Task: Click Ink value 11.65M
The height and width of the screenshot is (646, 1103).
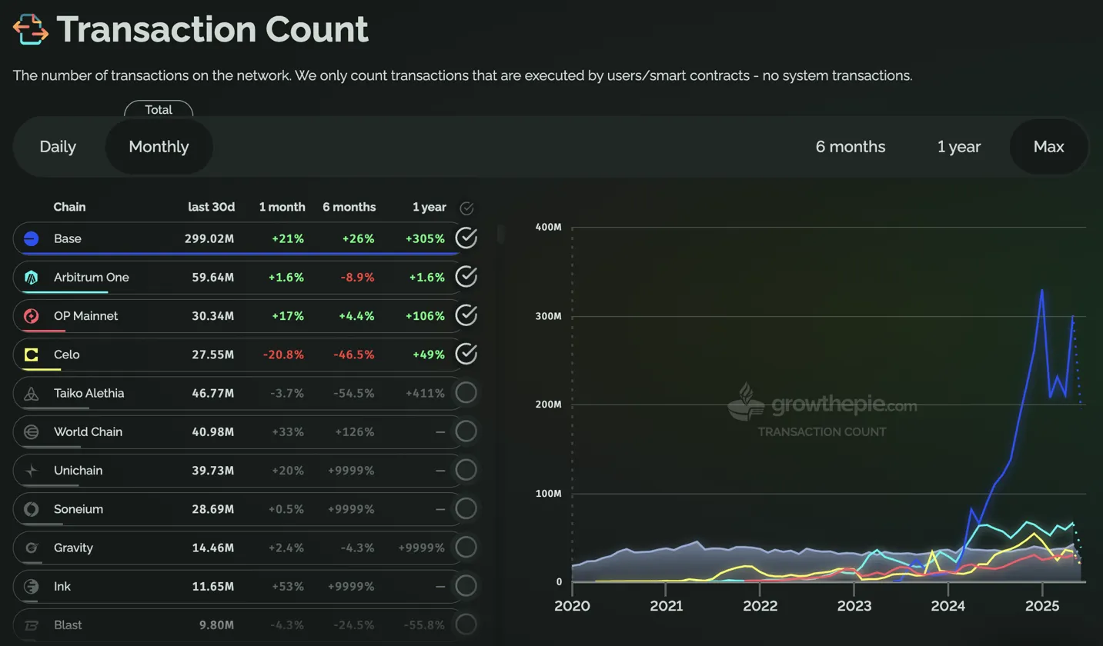Action: click(x=213, y=586)
